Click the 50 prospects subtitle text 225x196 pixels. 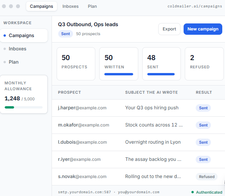pyautogui.click(x=88, y=34)
